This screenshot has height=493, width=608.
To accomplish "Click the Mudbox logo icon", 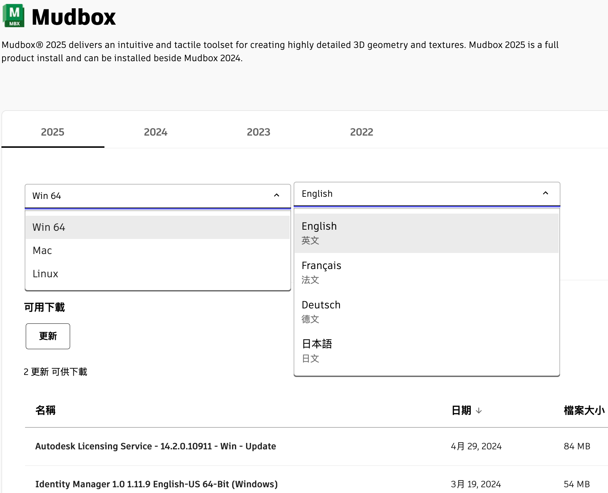I will [14, 16].
